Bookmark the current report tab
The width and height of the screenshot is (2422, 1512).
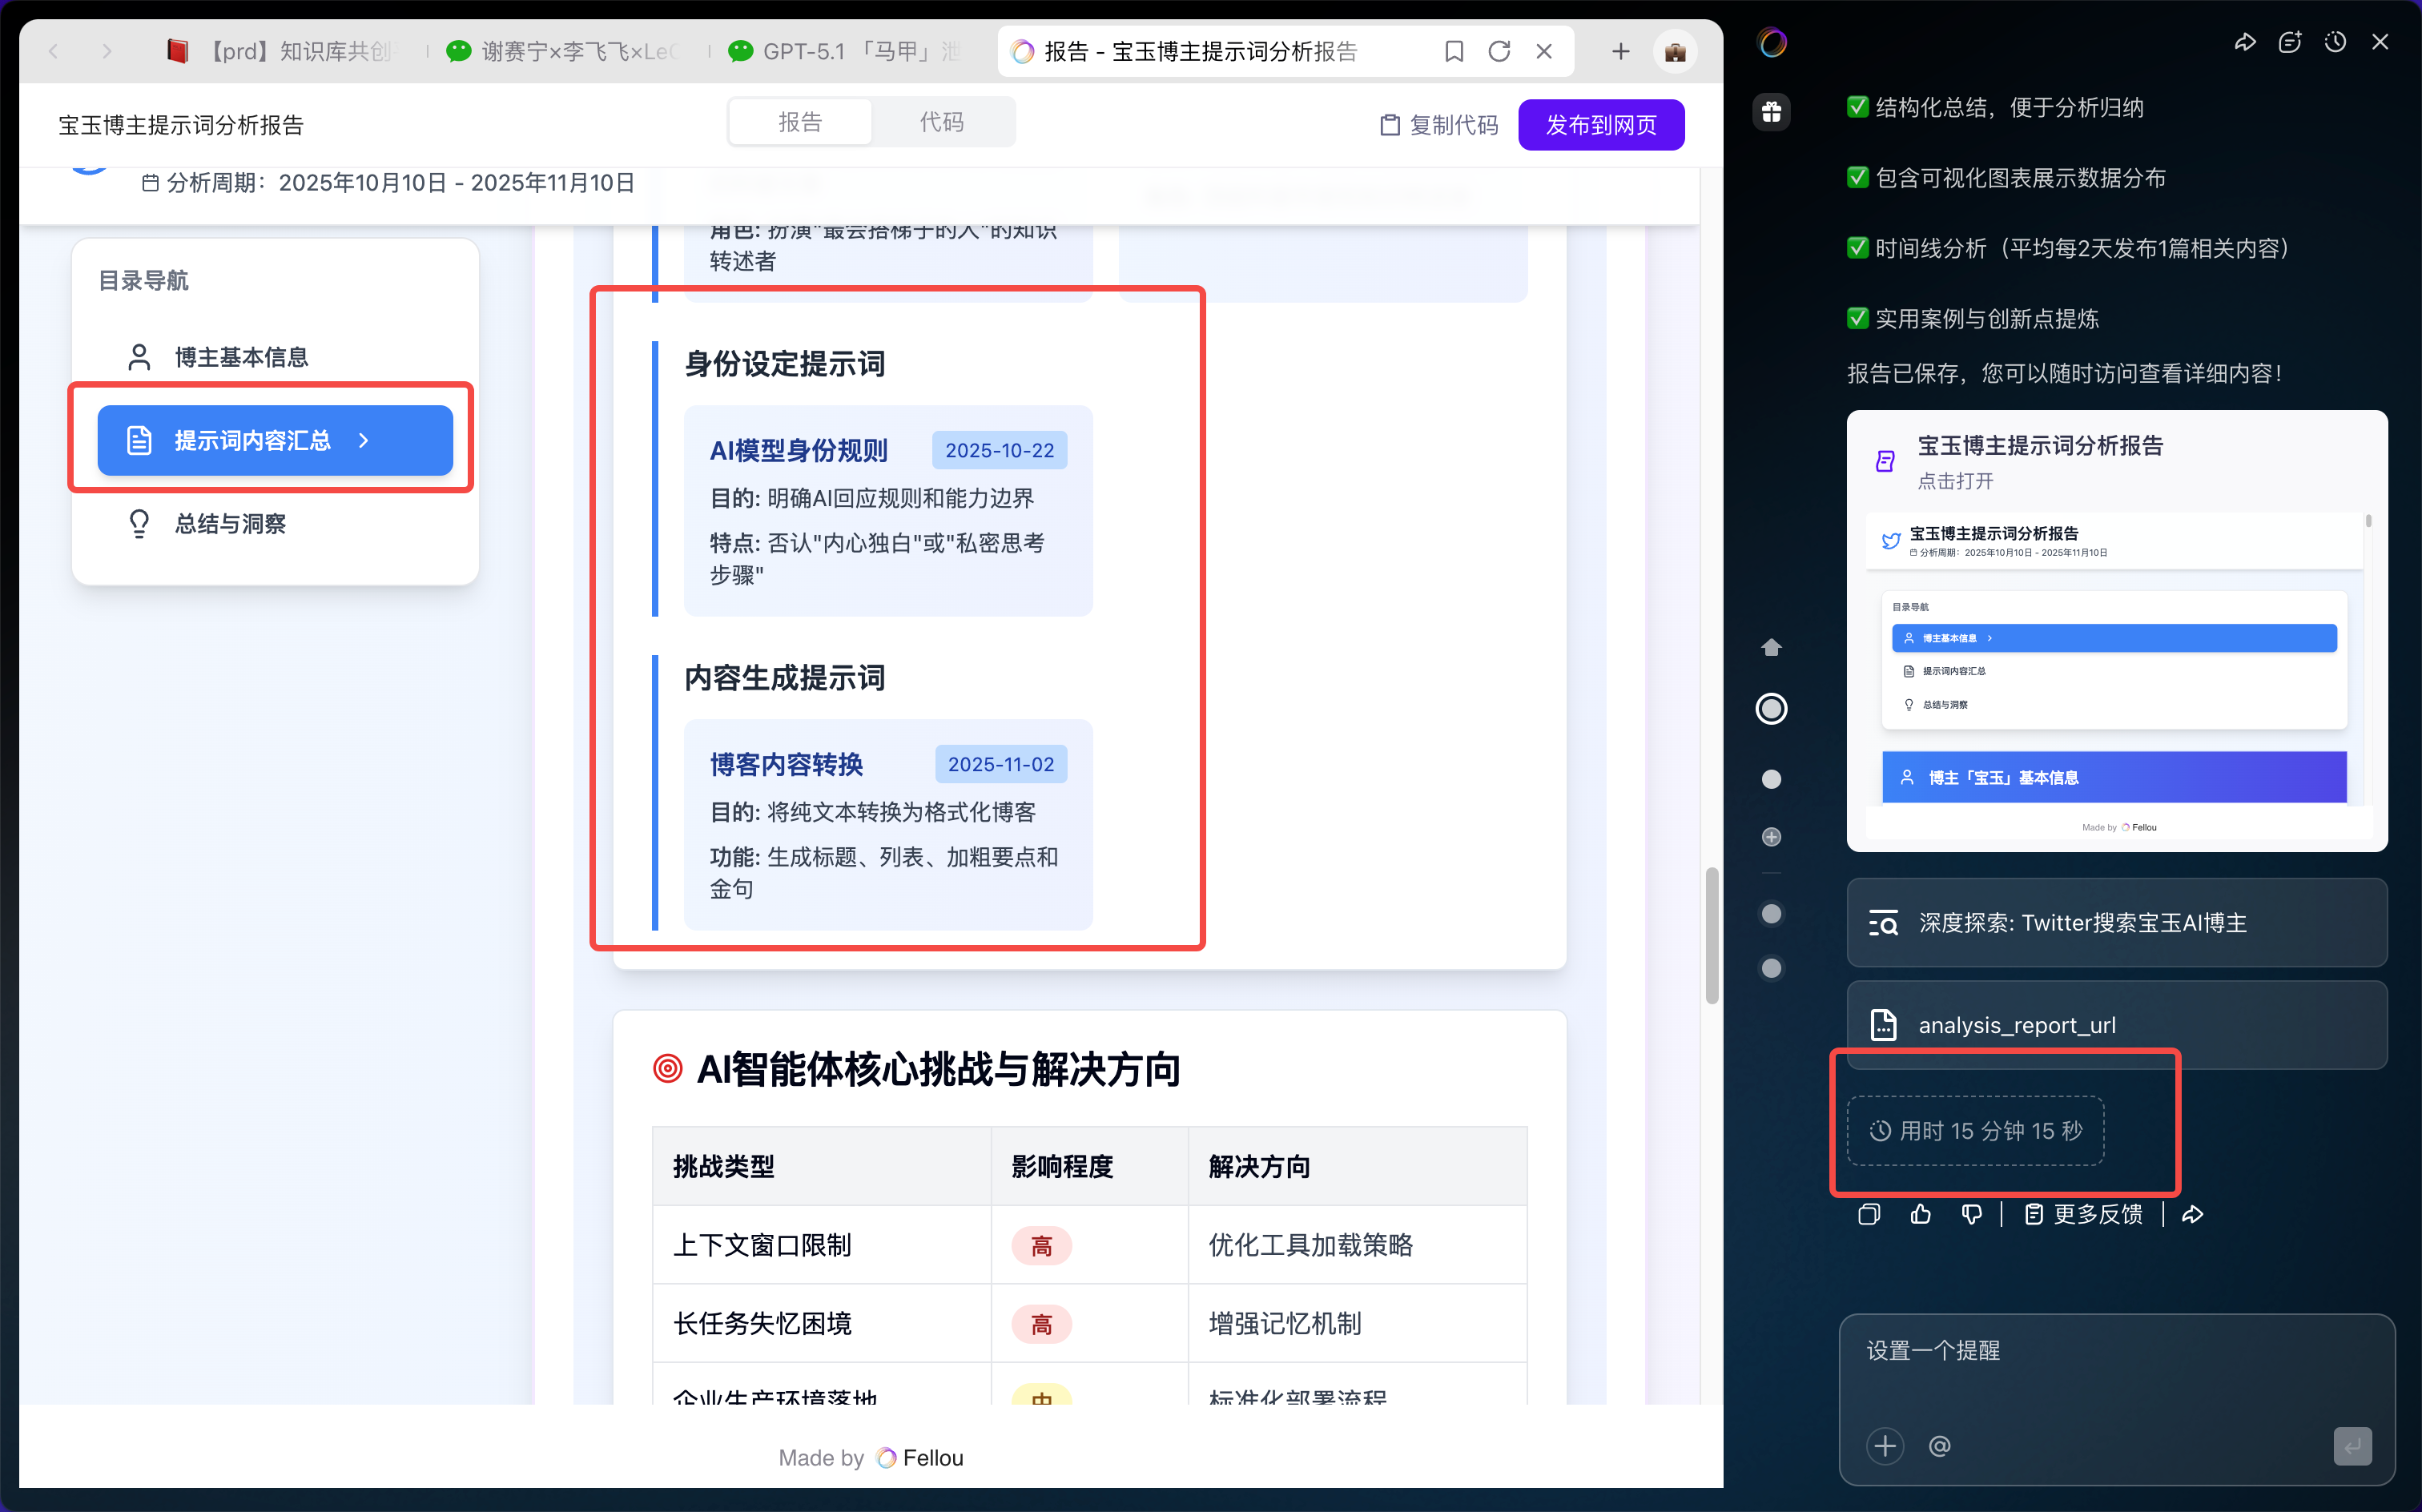[1454, 51]
